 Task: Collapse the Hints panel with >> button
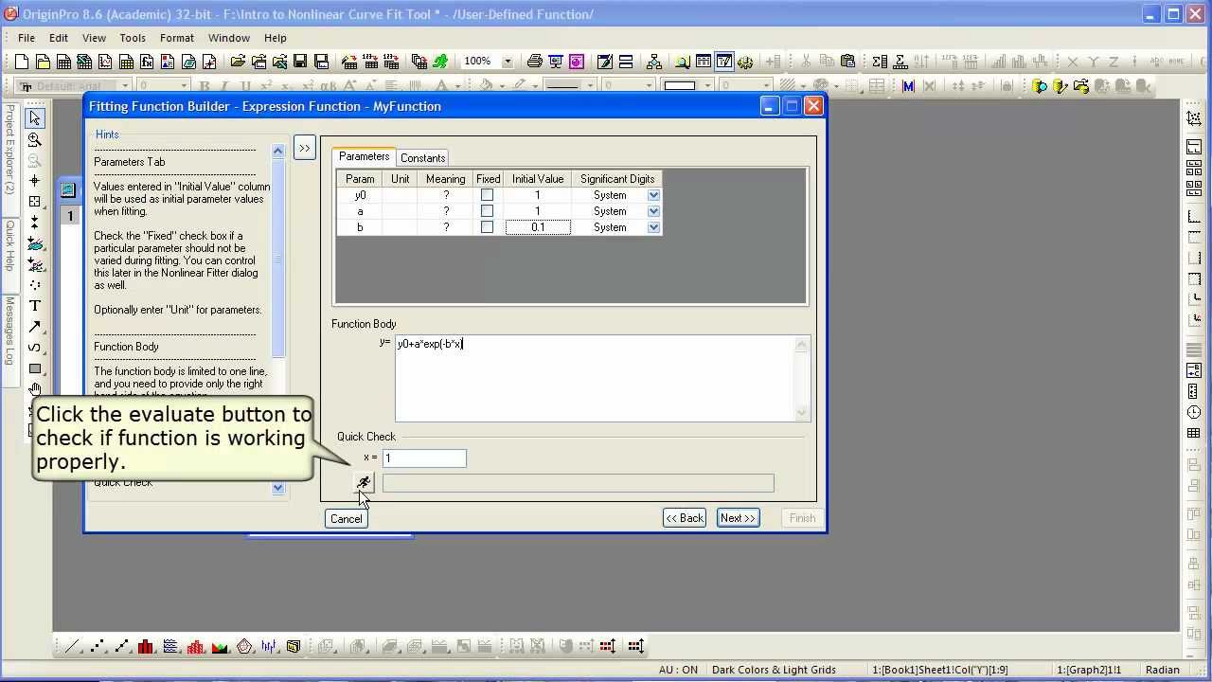coord(304,149)
